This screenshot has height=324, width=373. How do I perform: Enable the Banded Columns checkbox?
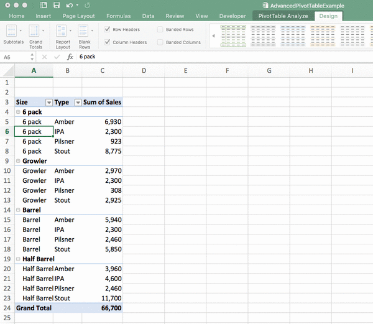pyautogui.click(x=160, y=42)
